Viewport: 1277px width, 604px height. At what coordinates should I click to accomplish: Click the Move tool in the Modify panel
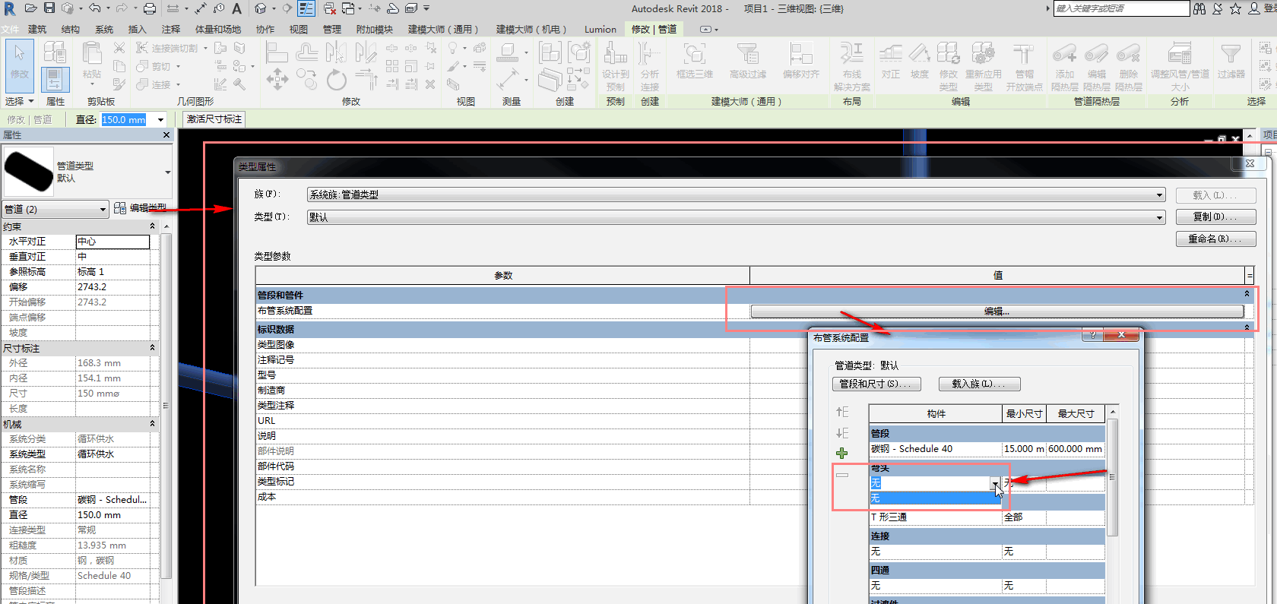(x=277, y=79)
